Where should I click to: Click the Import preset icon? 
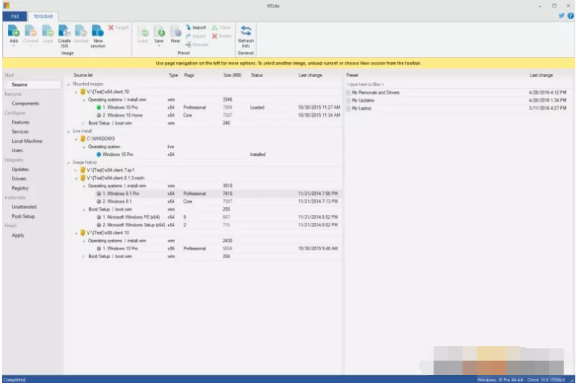click(196, 27)
